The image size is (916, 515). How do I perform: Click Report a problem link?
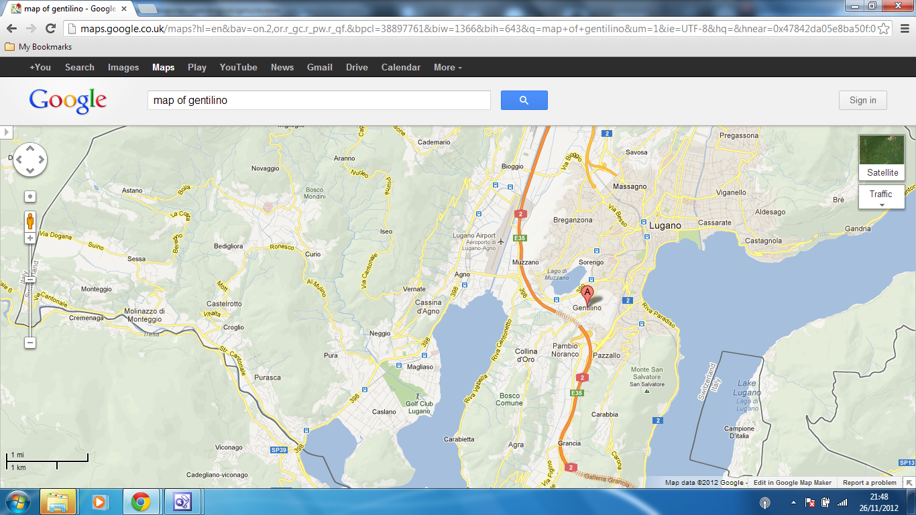pyautogui.click(x=870, y=483)
